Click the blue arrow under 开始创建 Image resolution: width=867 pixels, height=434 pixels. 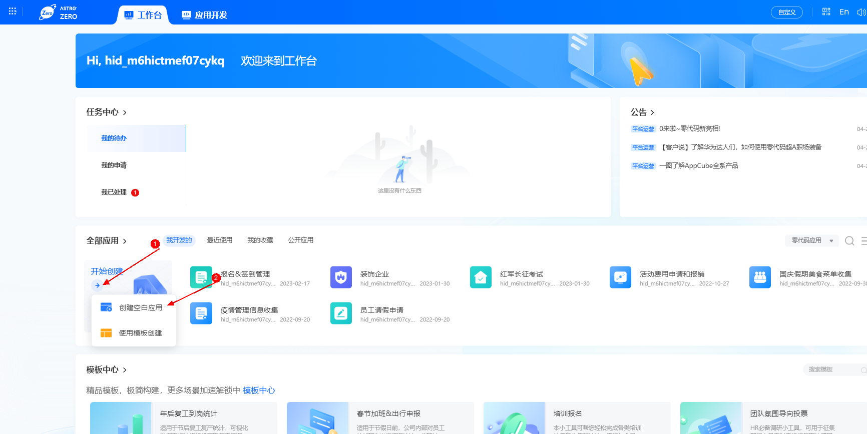pyautogui.click(x=97, y=285)
